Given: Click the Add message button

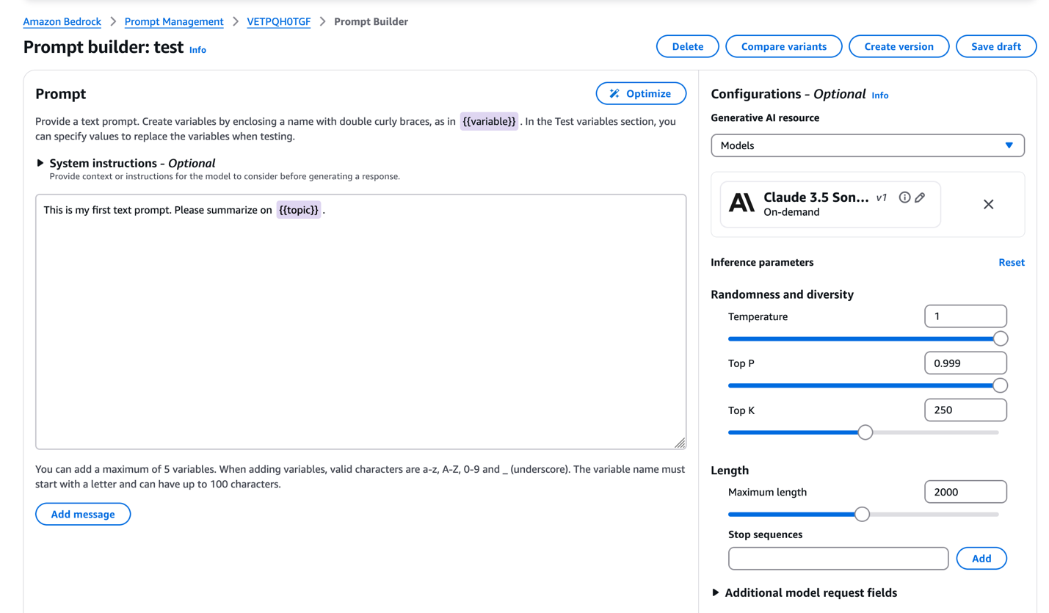Looking at the screenshot, I should tap(83, 514).
